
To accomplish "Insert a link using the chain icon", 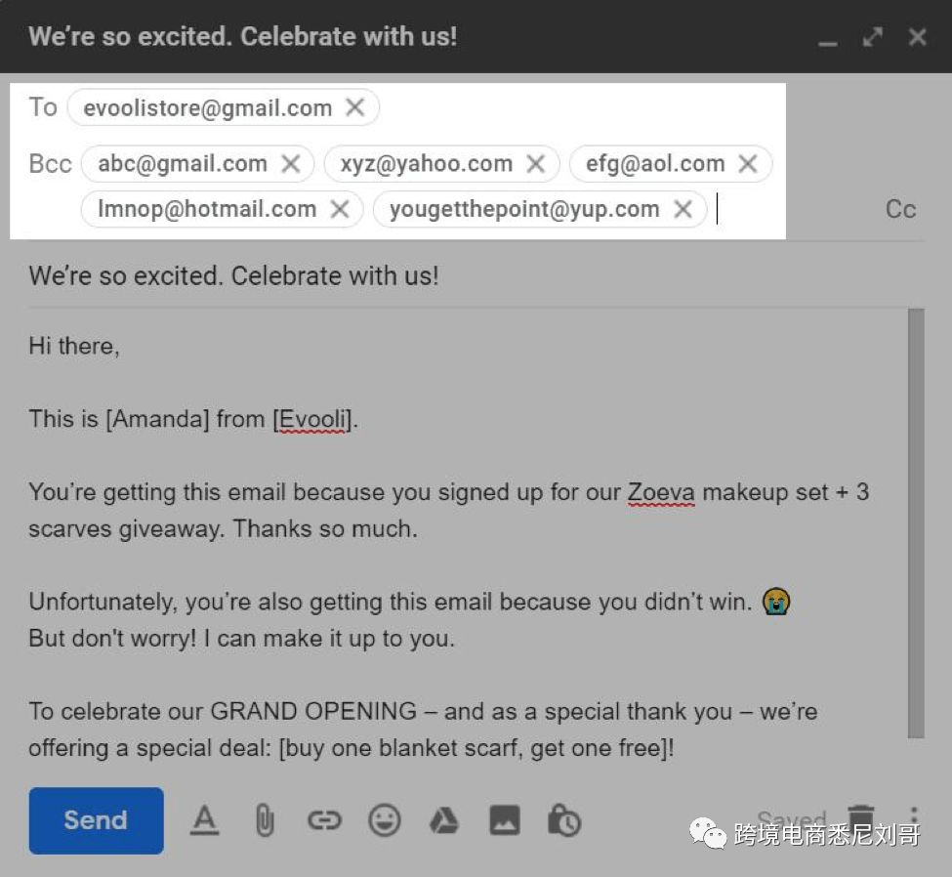I will (x=324, y=820).
